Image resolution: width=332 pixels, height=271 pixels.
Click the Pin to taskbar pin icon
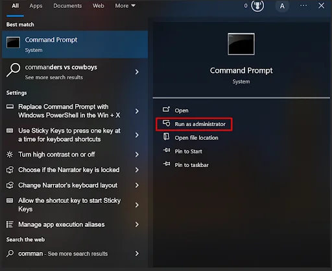tap(167, 164)
